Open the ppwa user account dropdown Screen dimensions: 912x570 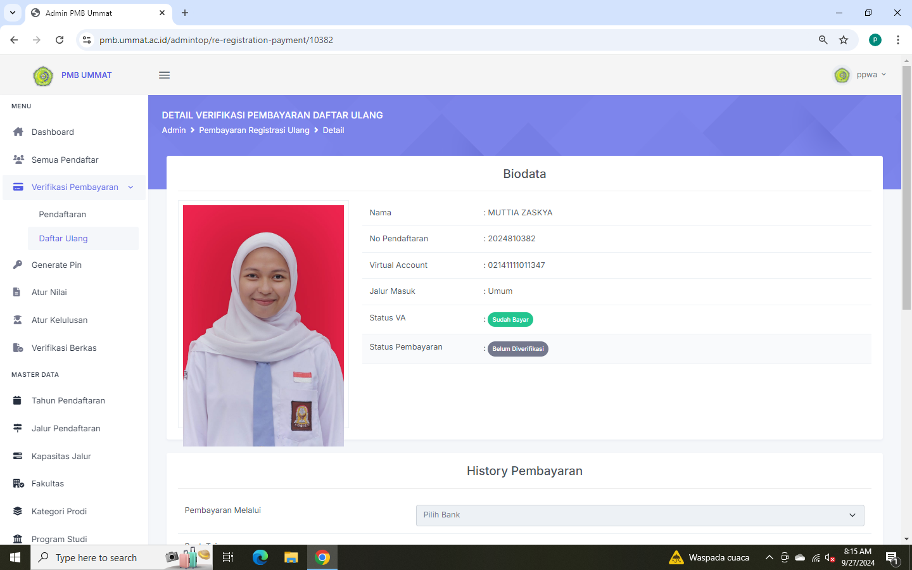[861, 75]
